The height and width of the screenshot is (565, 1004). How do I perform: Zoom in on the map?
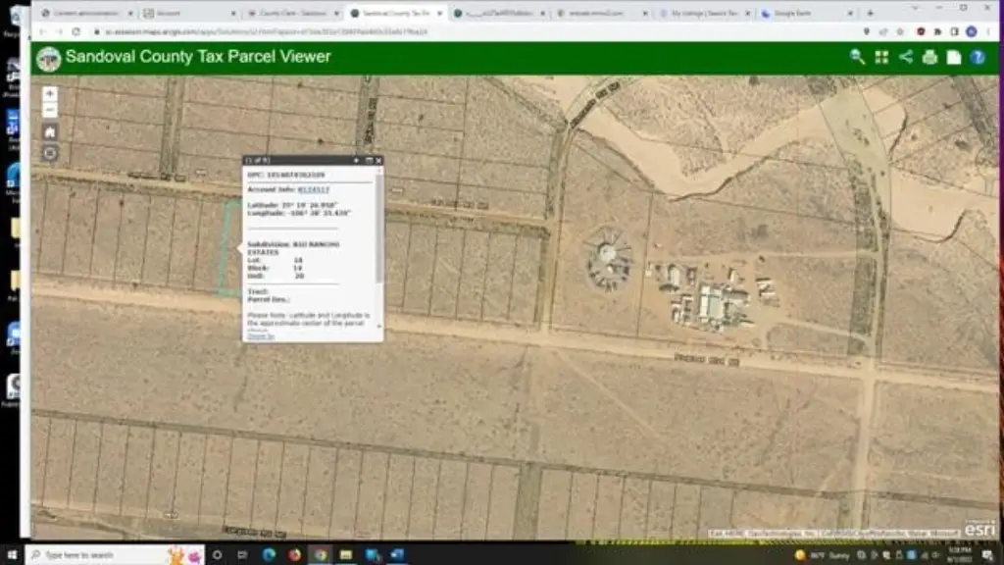point(50,94)
